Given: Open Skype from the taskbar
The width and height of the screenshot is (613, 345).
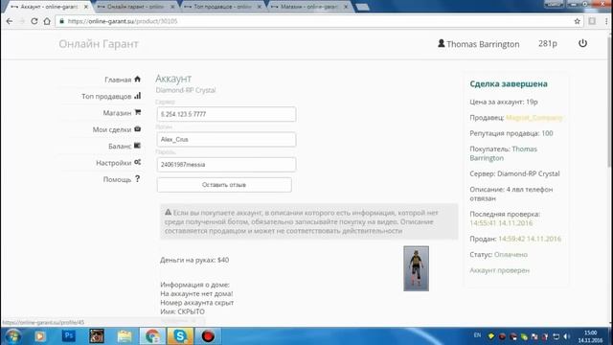Looking at the screenshot, I should [180, 336].
